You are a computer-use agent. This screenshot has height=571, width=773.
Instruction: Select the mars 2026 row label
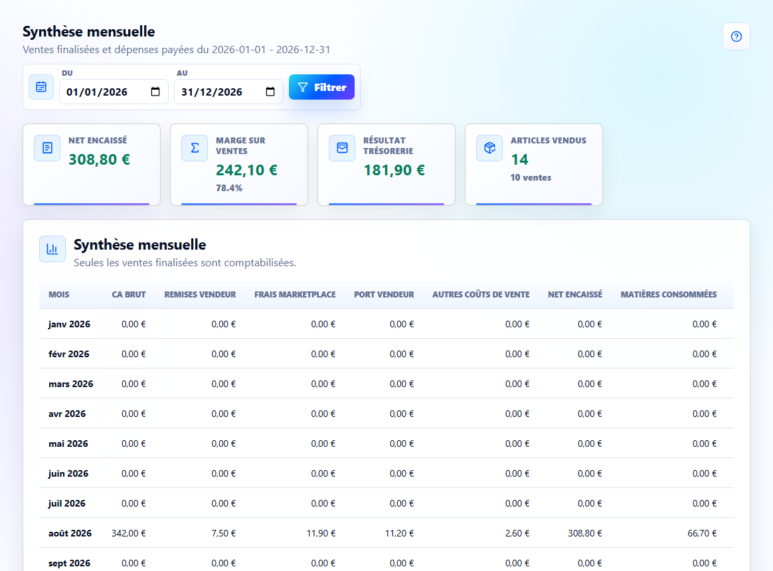70,384
